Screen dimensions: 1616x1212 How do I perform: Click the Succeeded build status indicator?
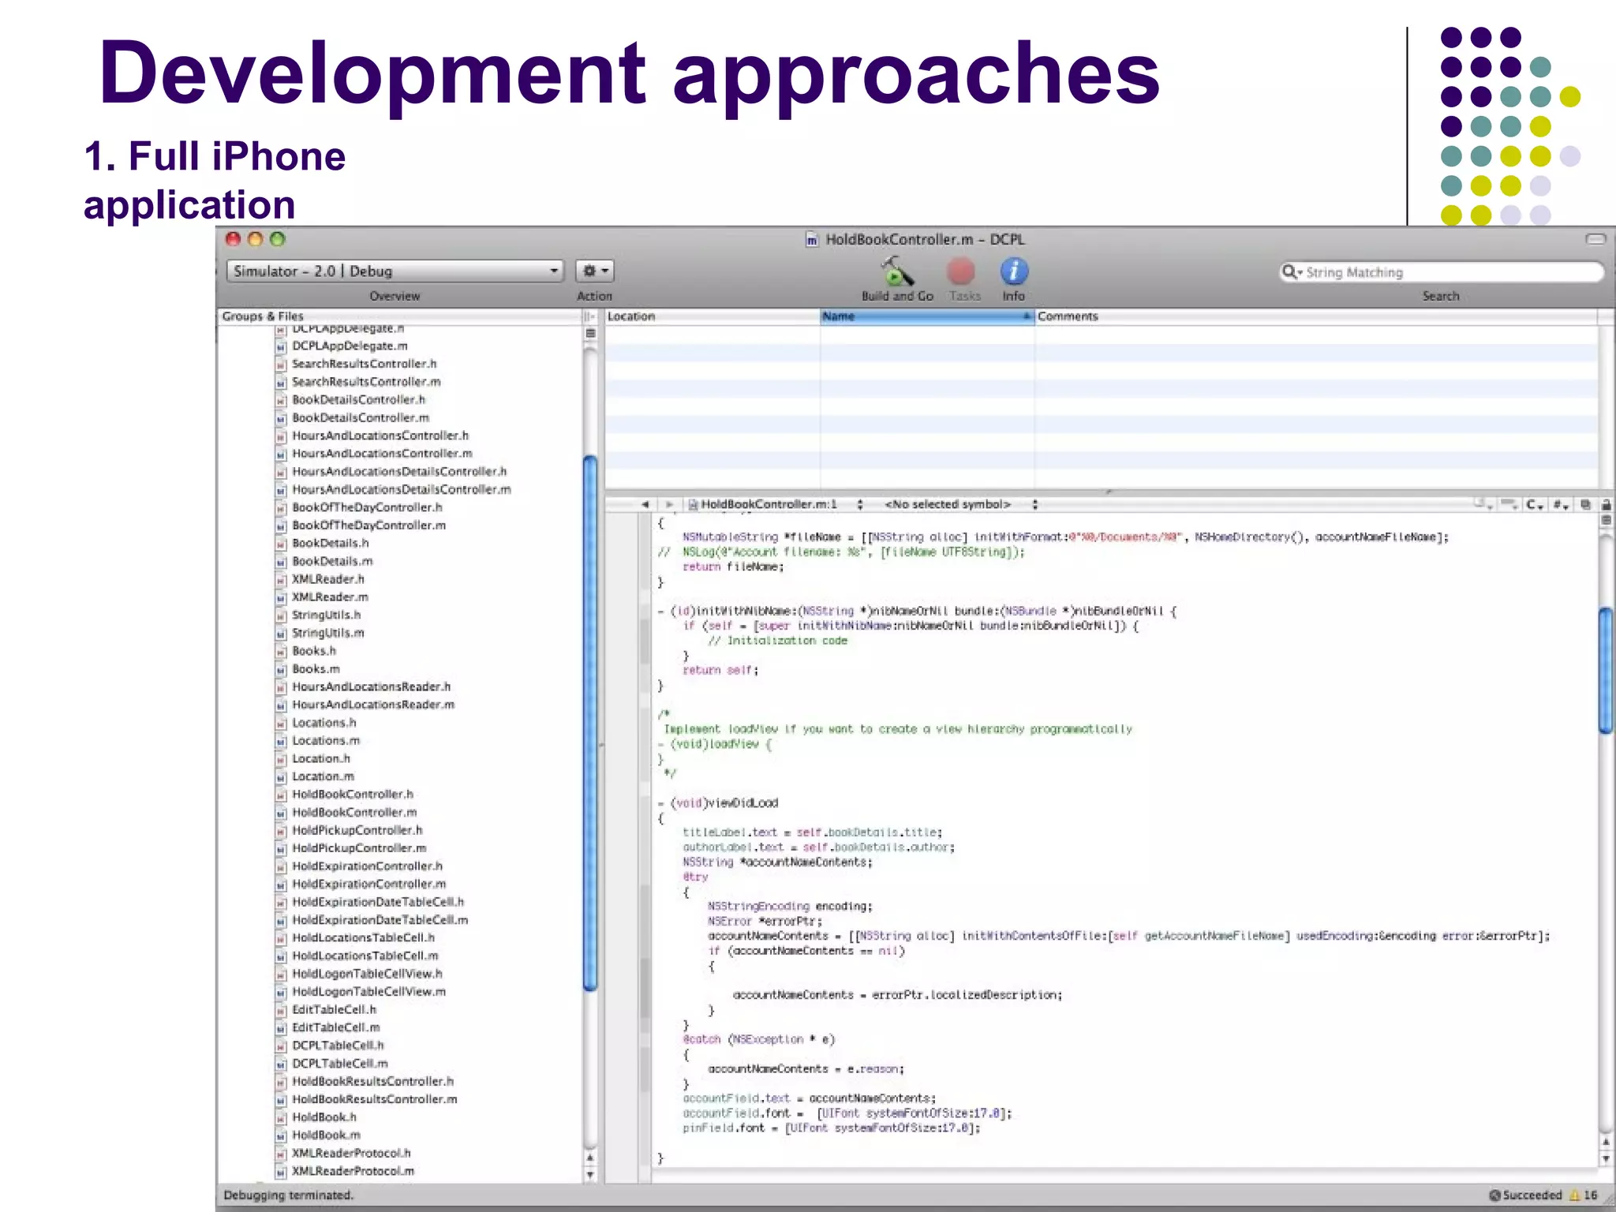(1525, 1195)
